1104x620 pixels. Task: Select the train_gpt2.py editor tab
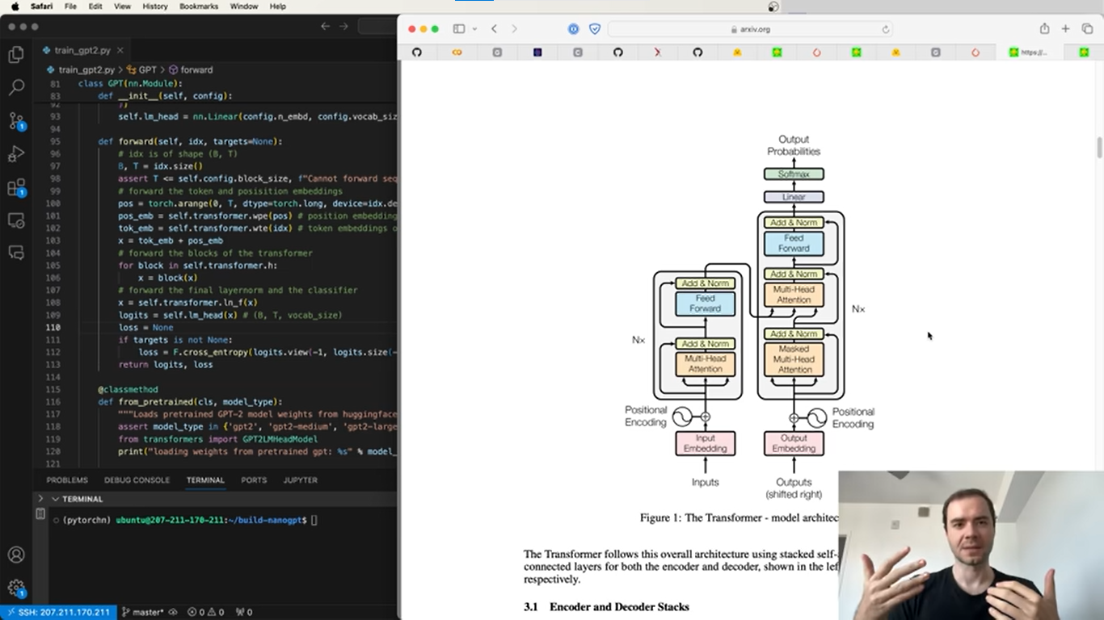click(82, 50)
